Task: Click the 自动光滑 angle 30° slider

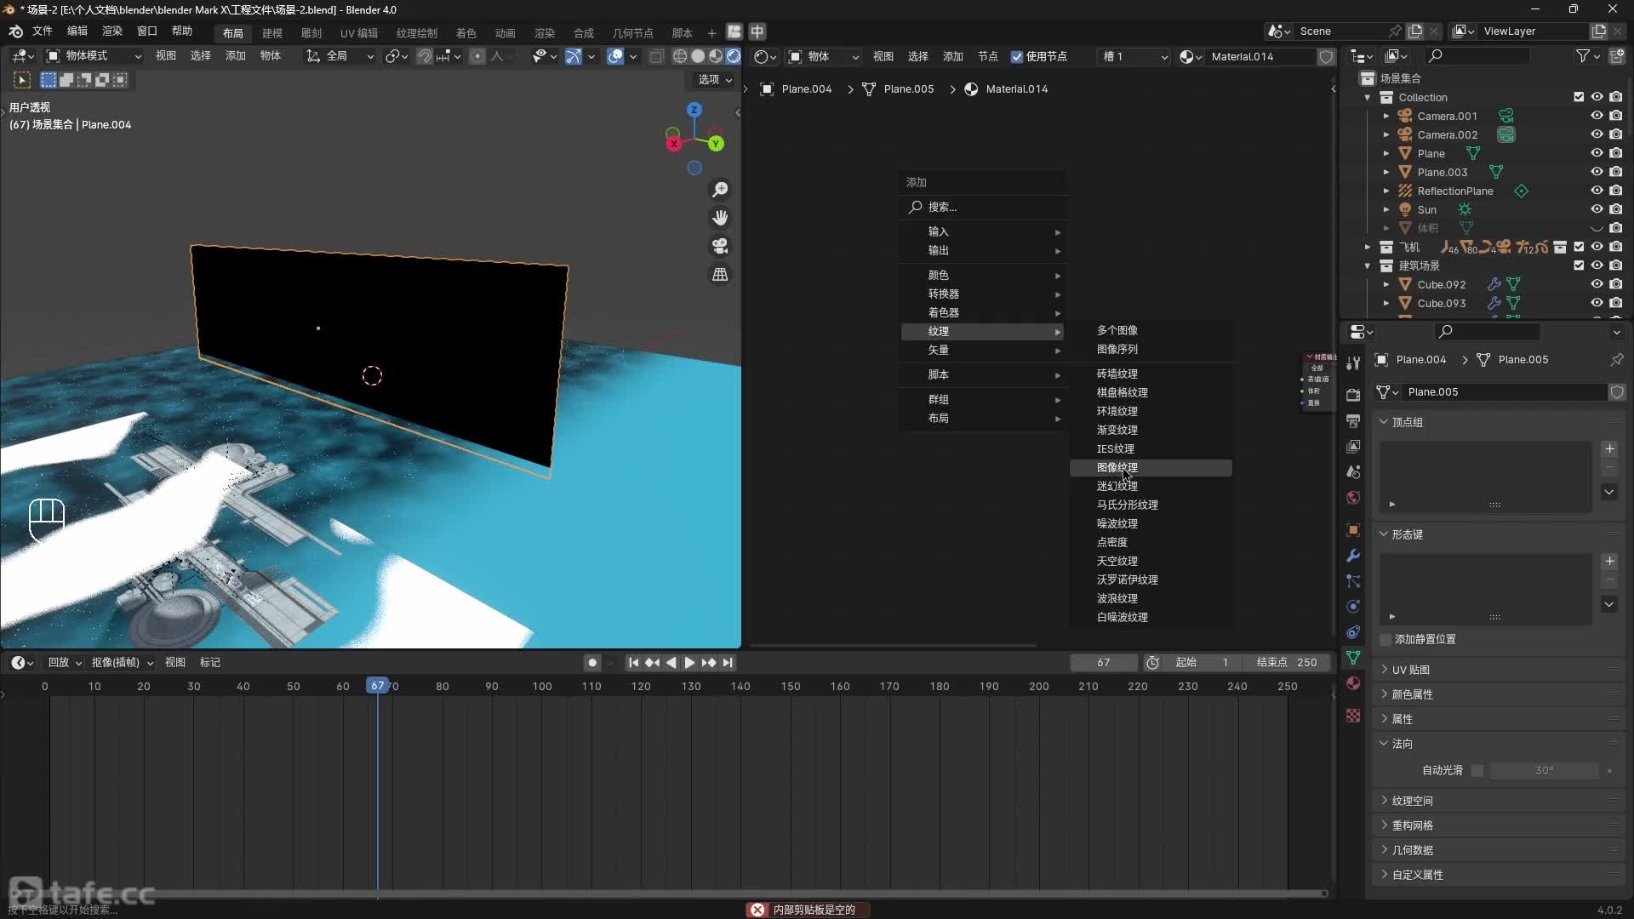Action: (1544, 771)
